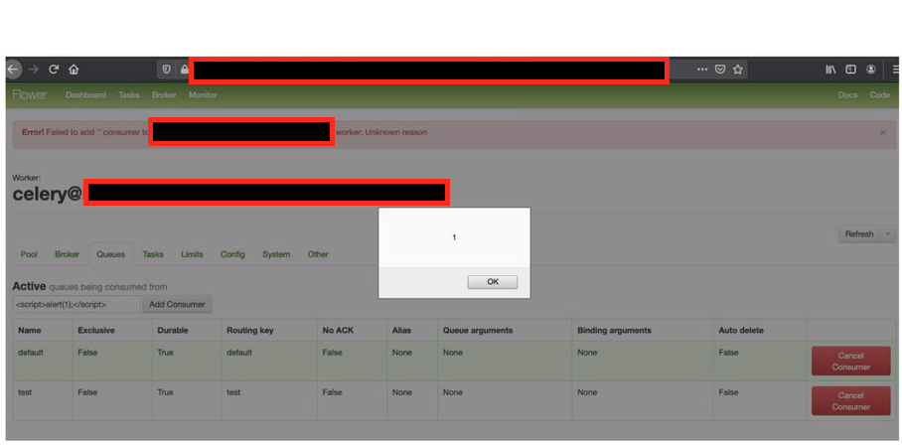Click the Flower logo link
The height and width of the screenshot is (446, 902).
(30, 95)
